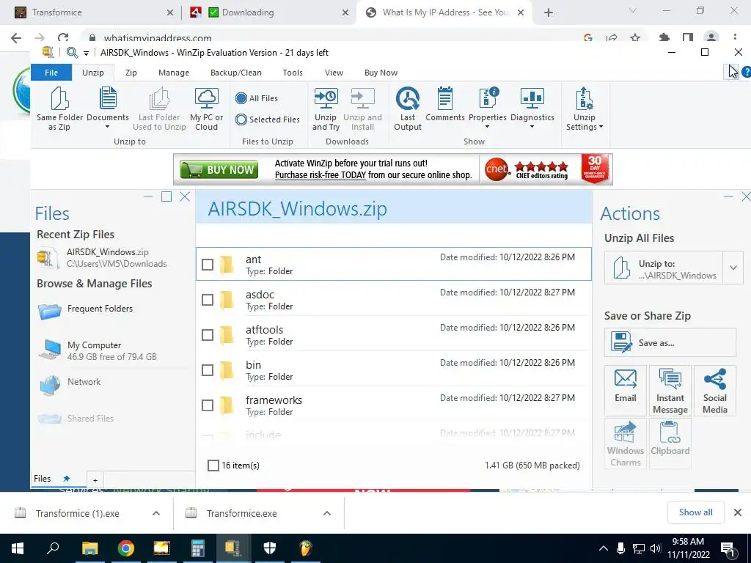Show zip Comments
Image resolution: width=751 pixels, height=563 pixels.
tap(445, 104)
